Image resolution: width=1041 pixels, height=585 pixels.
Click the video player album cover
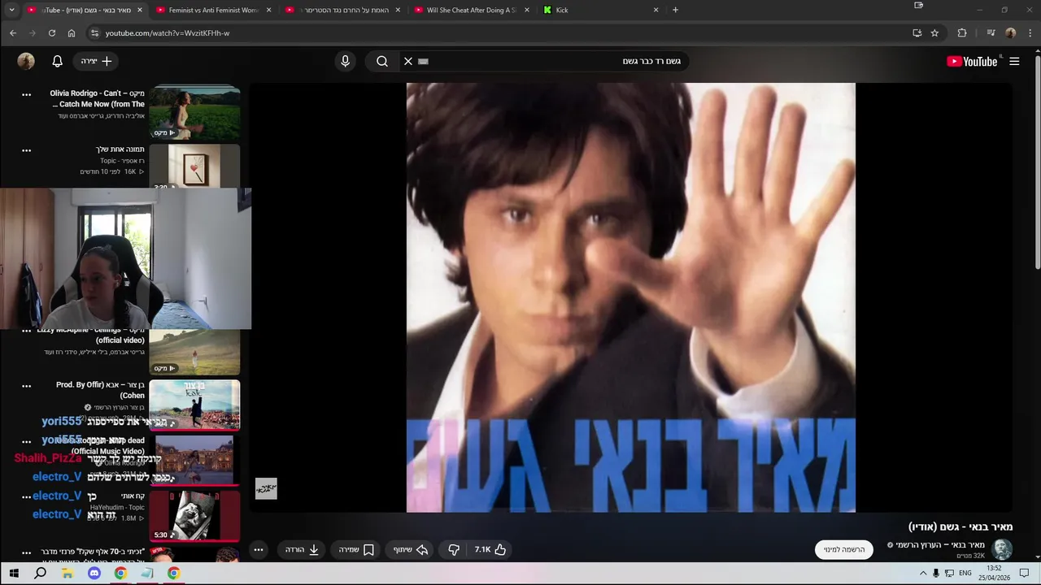click(x=630, y=297)
